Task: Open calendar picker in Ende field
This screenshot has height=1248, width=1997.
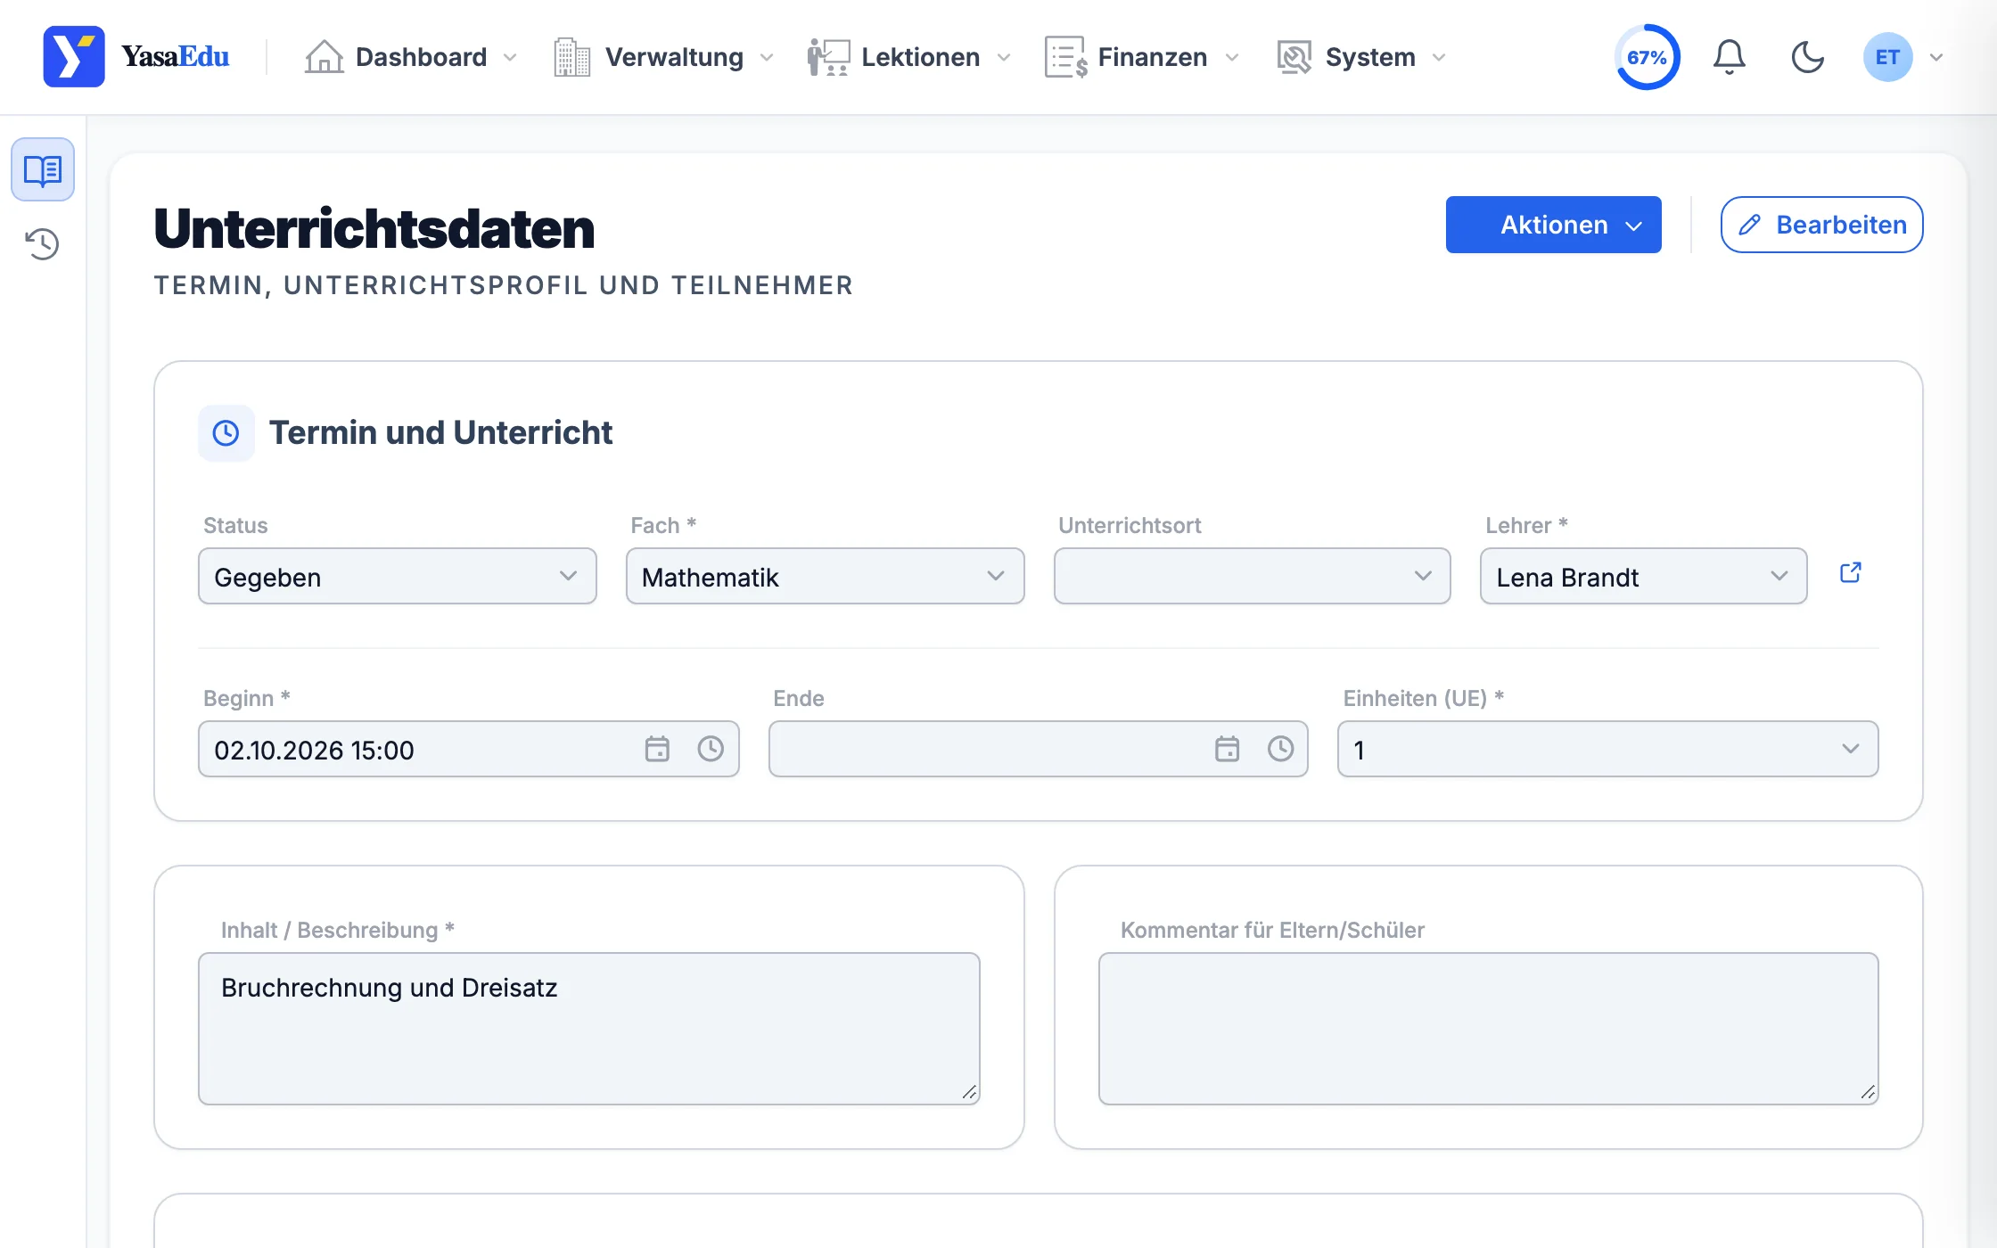Action: [x=1228, y=749]
